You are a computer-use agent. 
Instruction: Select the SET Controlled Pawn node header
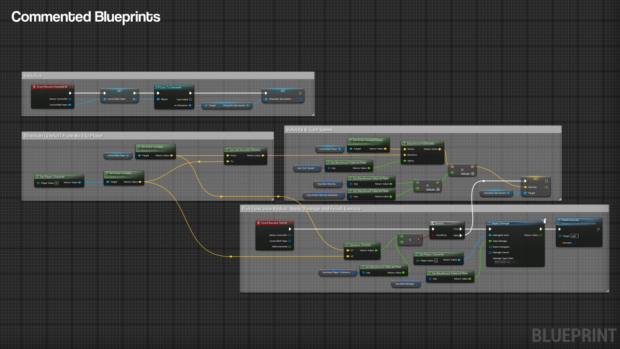(119, 91)
